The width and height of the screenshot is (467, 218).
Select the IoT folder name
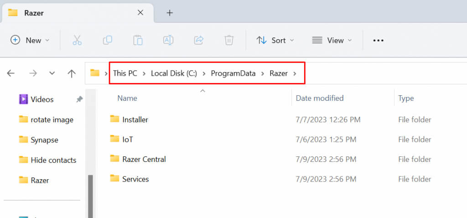(x=128, y=140)
